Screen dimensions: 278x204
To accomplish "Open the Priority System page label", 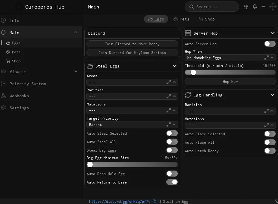I will coord(28,84).
